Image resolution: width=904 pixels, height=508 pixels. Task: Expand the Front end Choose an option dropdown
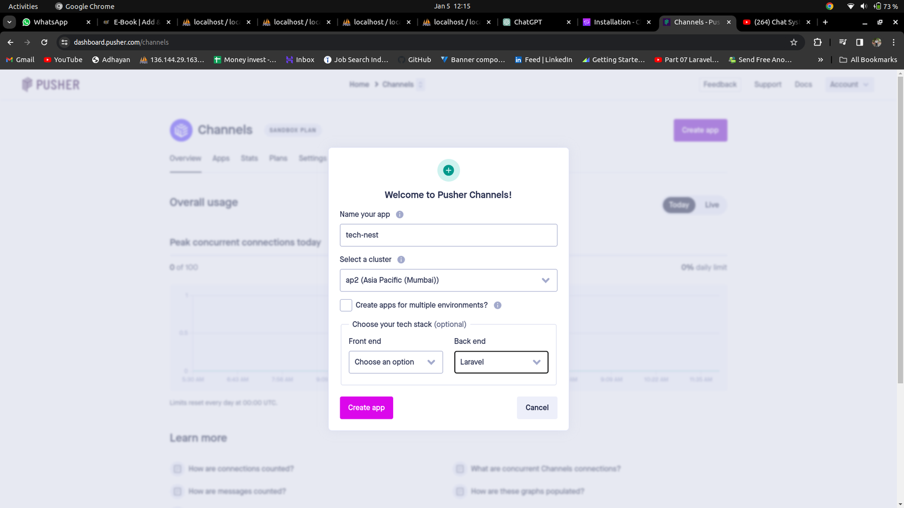tap(395, 362)
